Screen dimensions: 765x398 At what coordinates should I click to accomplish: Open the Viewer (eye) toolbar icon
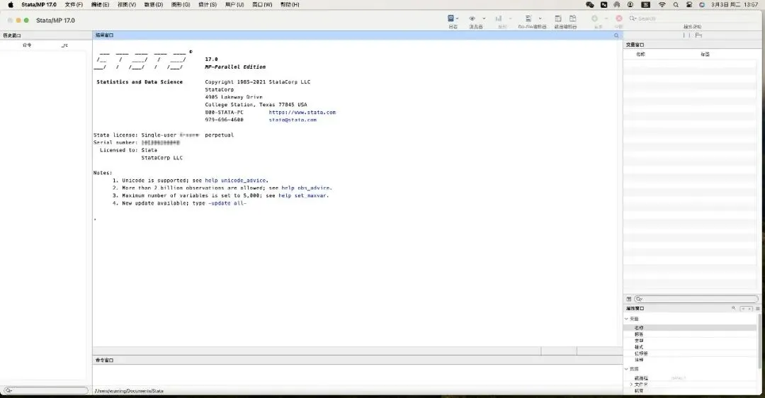coord(472,18)
